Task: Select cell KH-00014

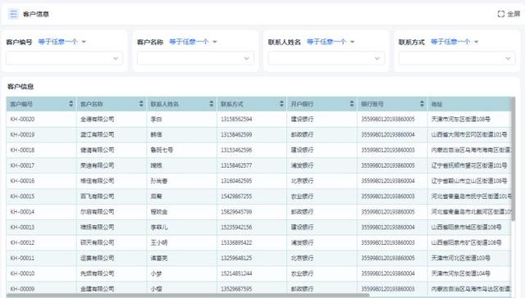Action: click(x=22, y=212)
